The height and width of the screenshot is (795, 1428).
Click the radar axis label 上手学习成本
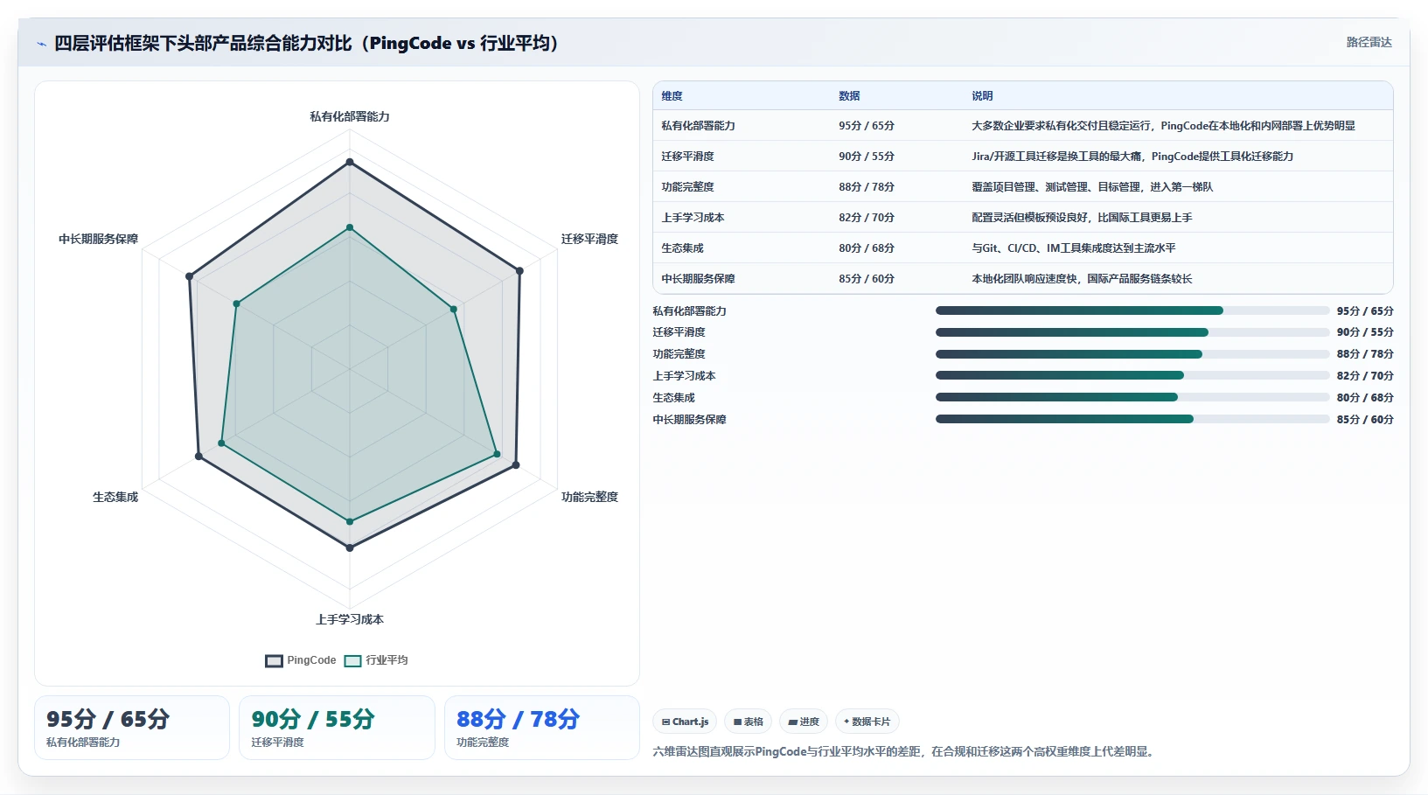(350, 619)
